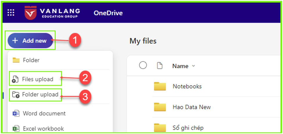
Task: Click the Folder upload icon
Action: [15, 95]
